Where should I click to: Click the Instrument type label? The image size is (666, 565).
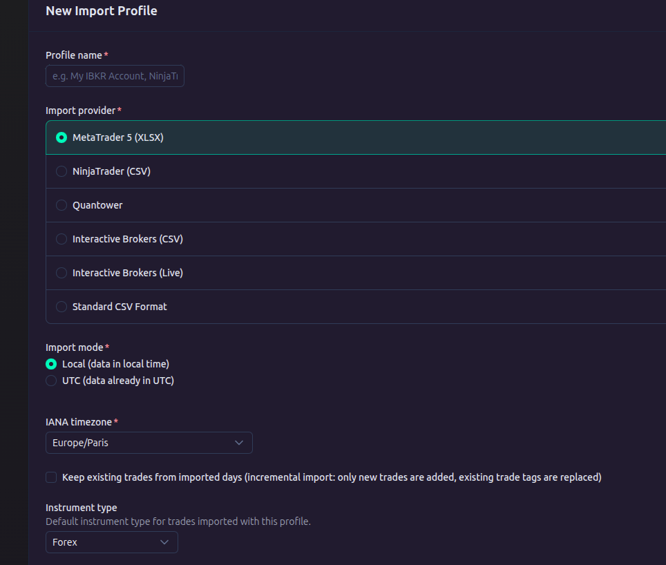pyautogui.click(x=81, y=508)
